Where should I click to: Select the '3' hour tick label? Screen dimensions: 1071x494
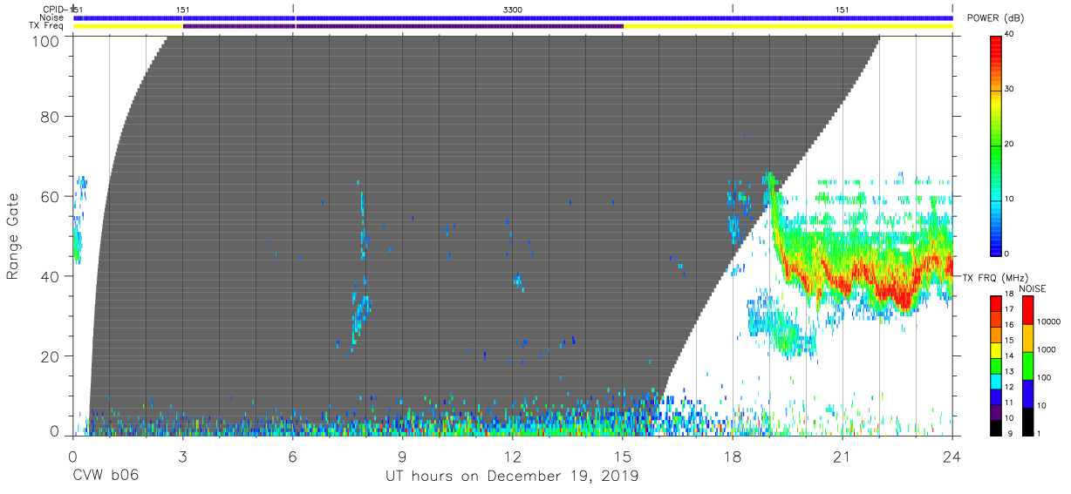tap(183, 456)
